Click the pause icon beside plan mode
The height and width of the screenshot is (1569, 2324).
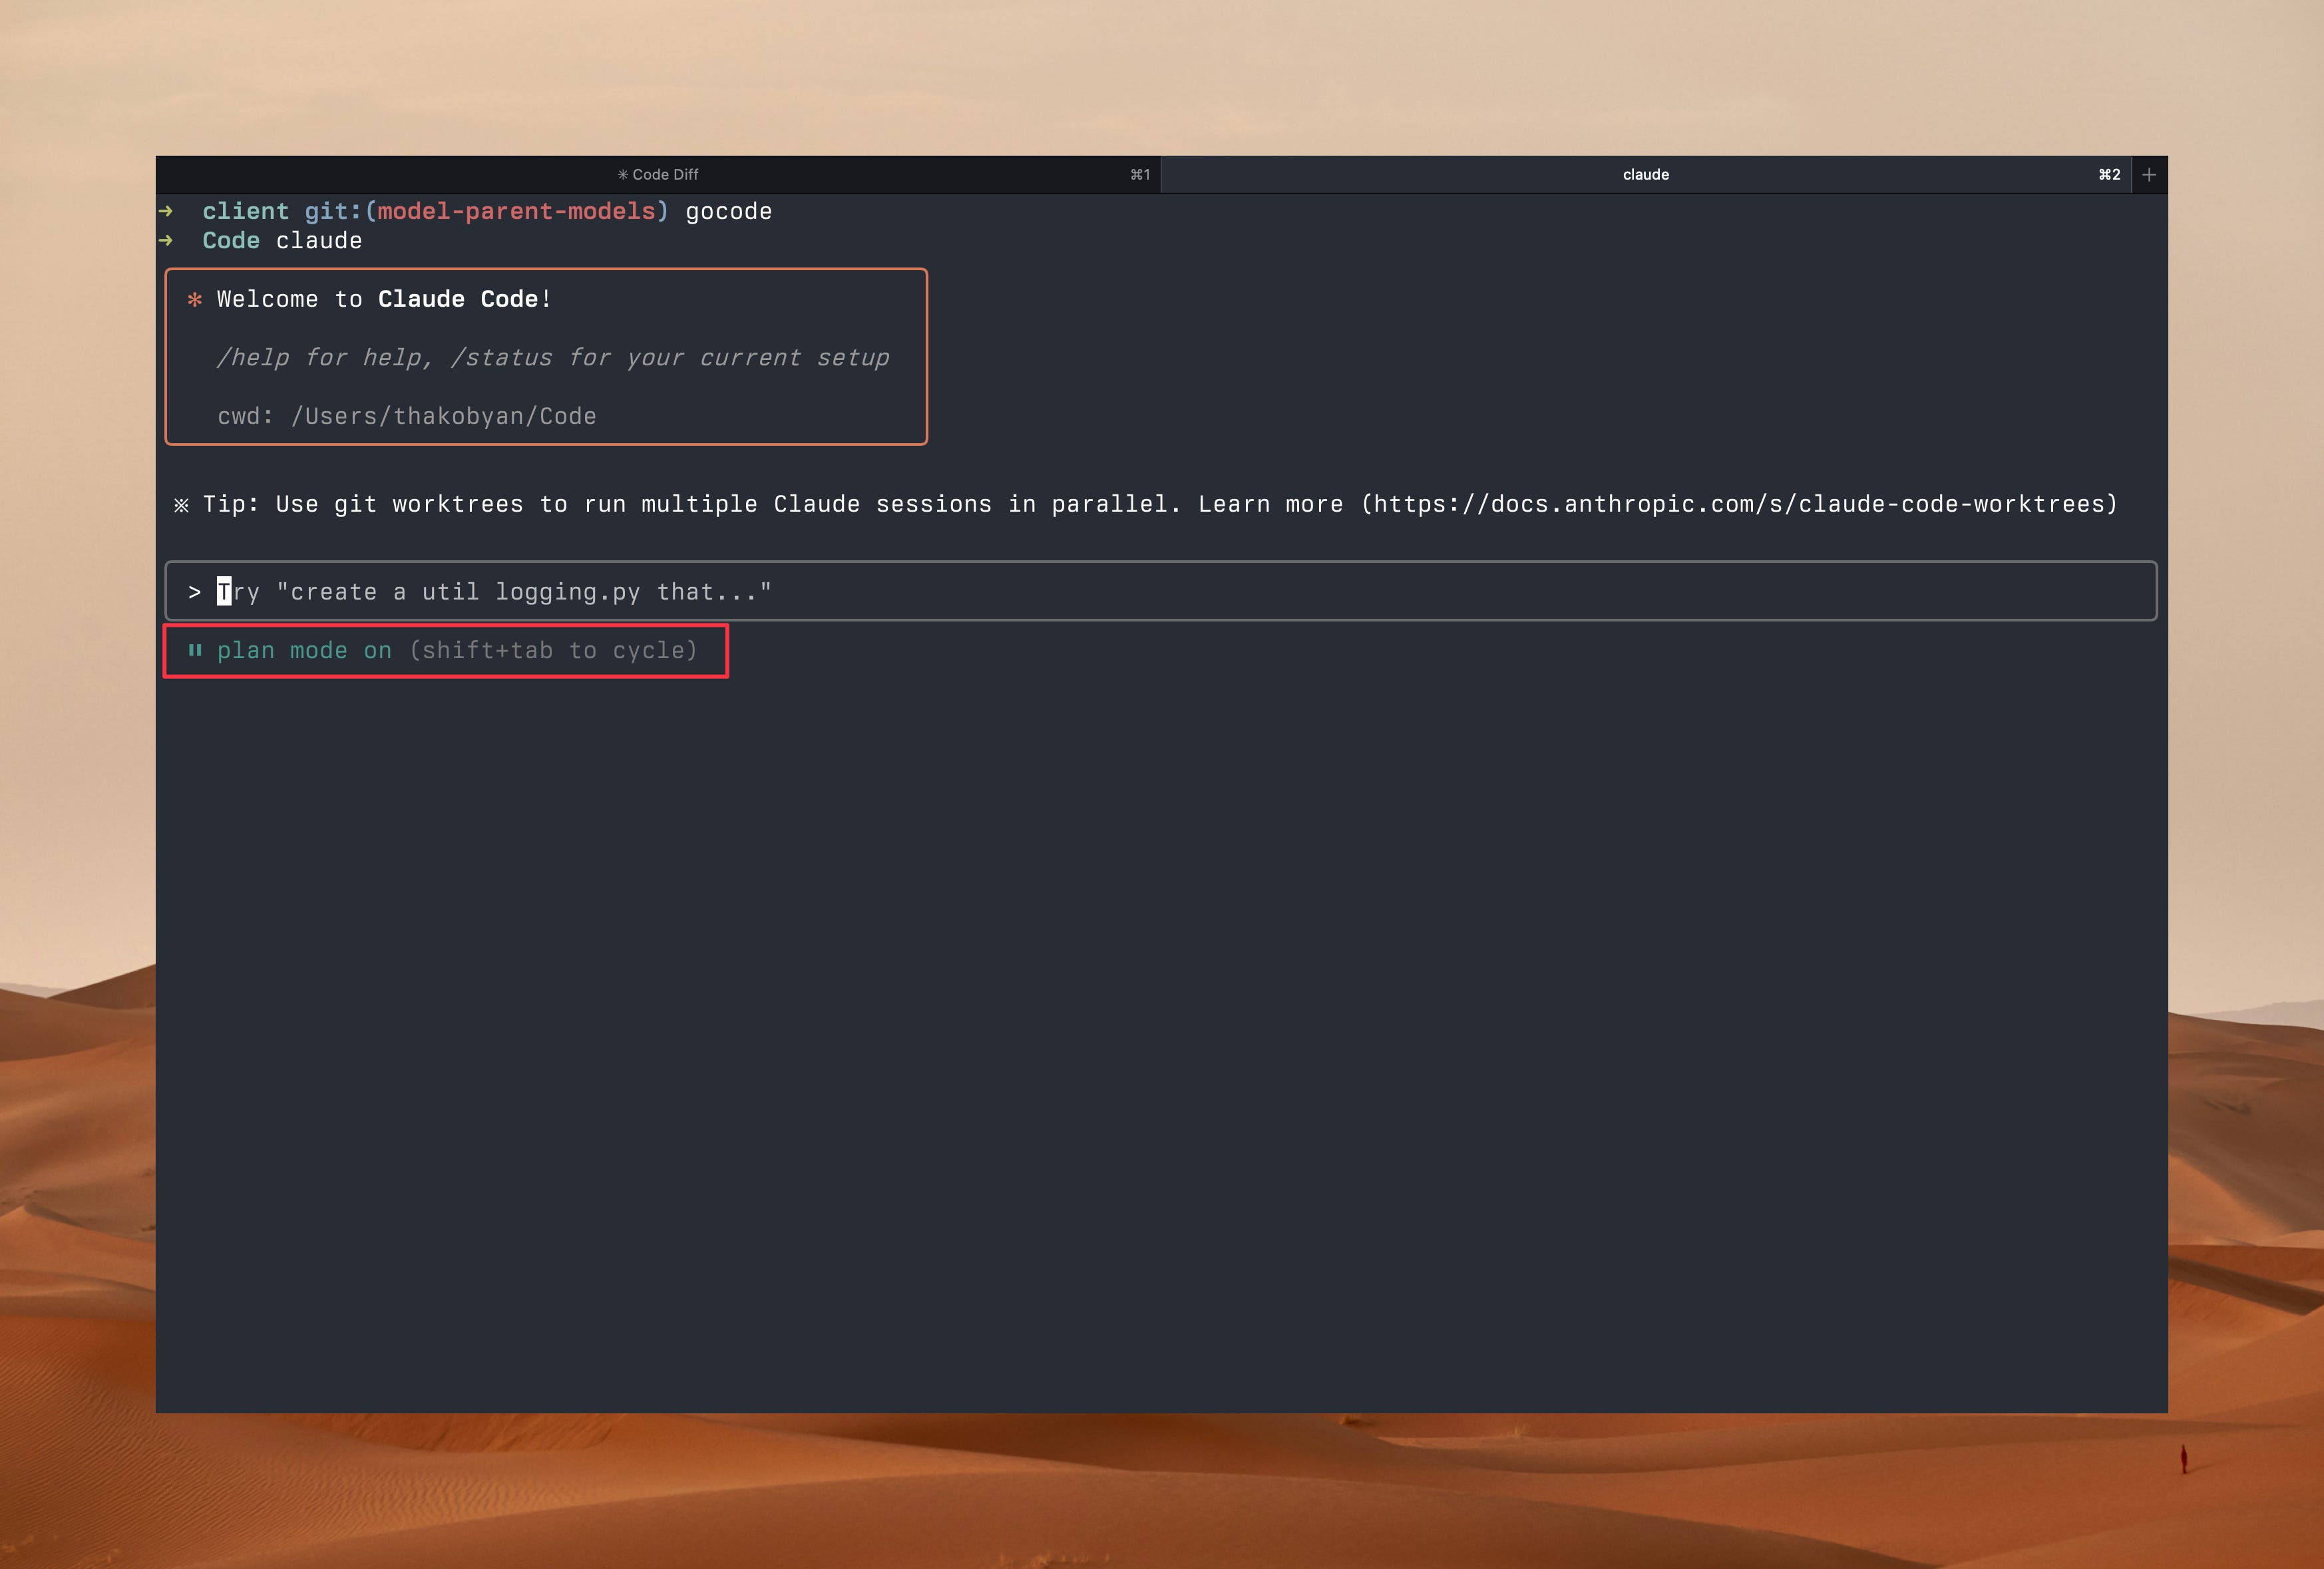coord(195,650)
